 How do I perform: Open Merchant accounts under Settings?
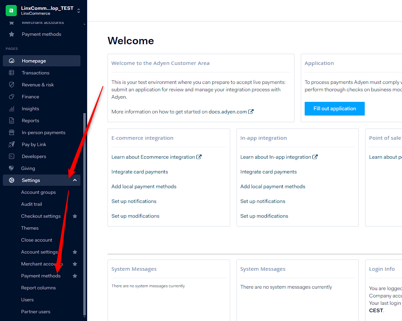pyautogui.click(x=42, y=264)
